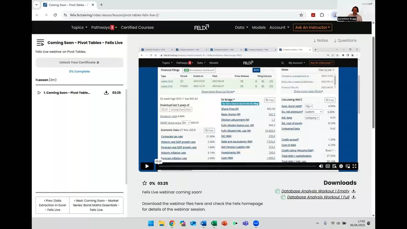Image resolution: width=407 pixels, height=229 pixels.
Task: Download lesson 1 via its download icon
Action: coord(106,93)
